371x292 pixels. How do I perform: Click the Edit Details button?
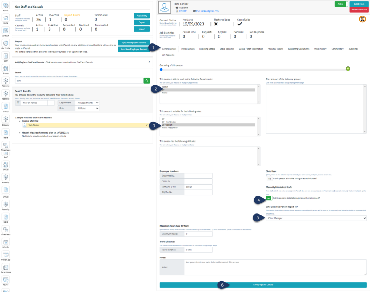359,4
